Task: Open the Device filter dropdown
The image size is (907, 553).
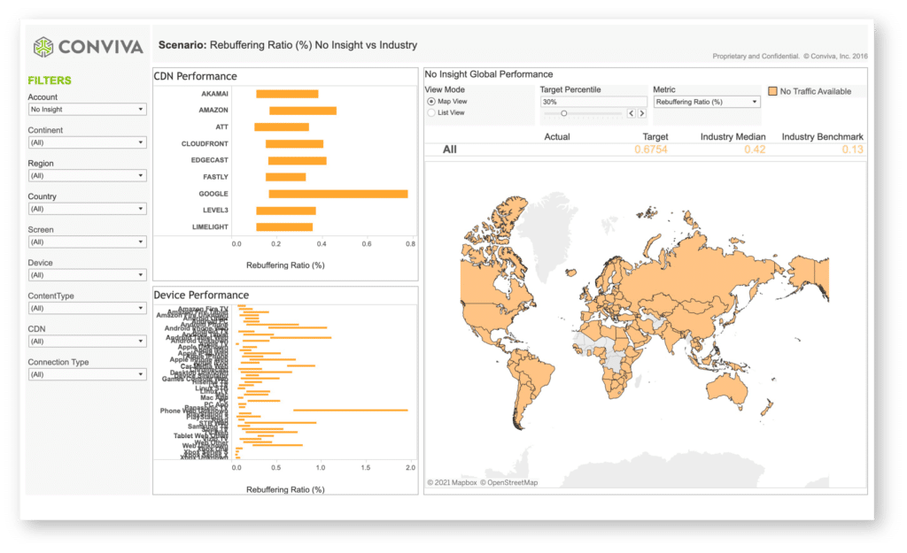Action: [x=87, y=275]
